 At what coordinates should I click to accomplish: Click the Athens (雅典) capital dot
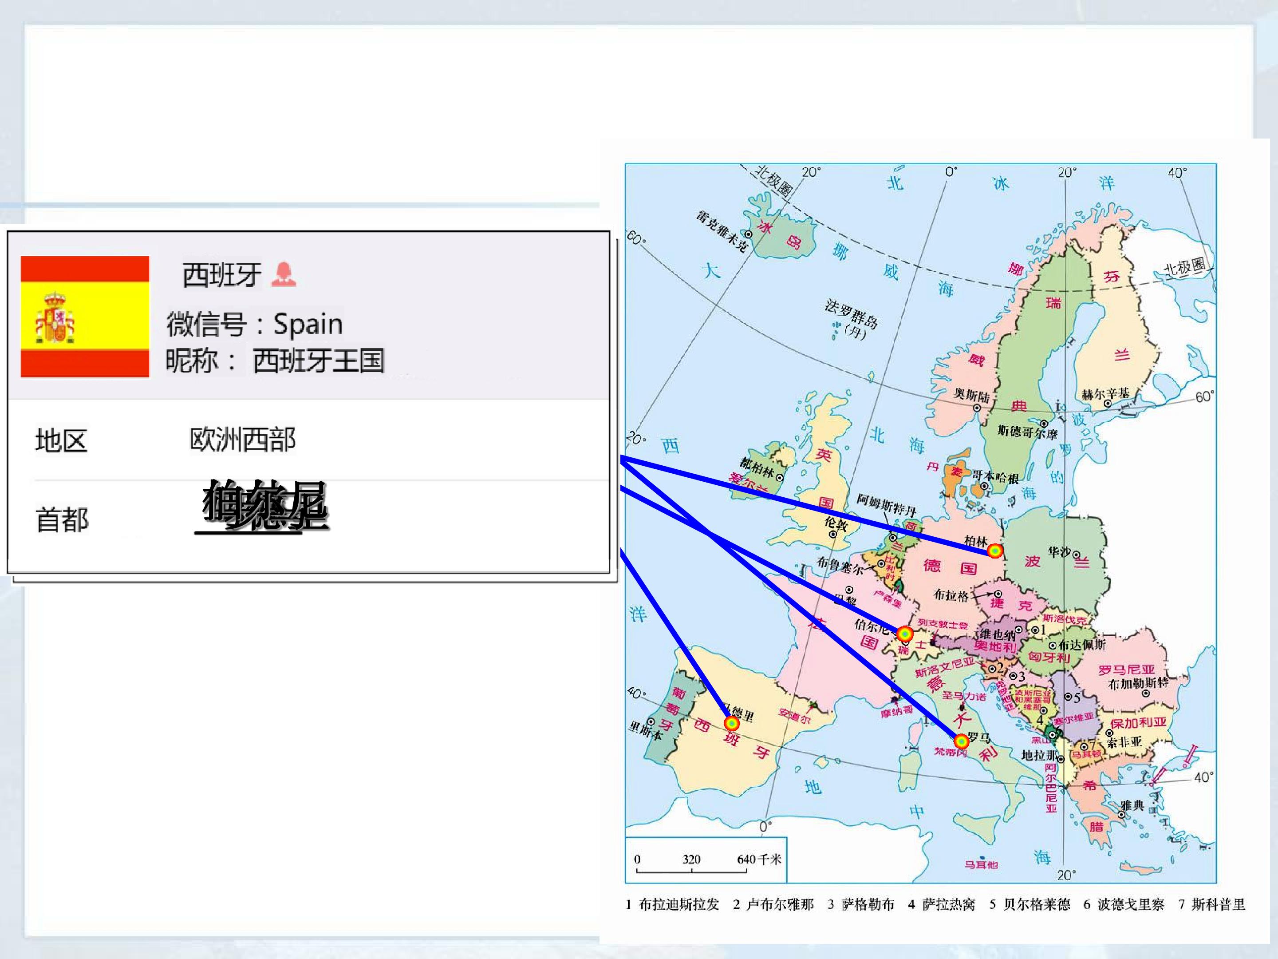(1121, 815)
